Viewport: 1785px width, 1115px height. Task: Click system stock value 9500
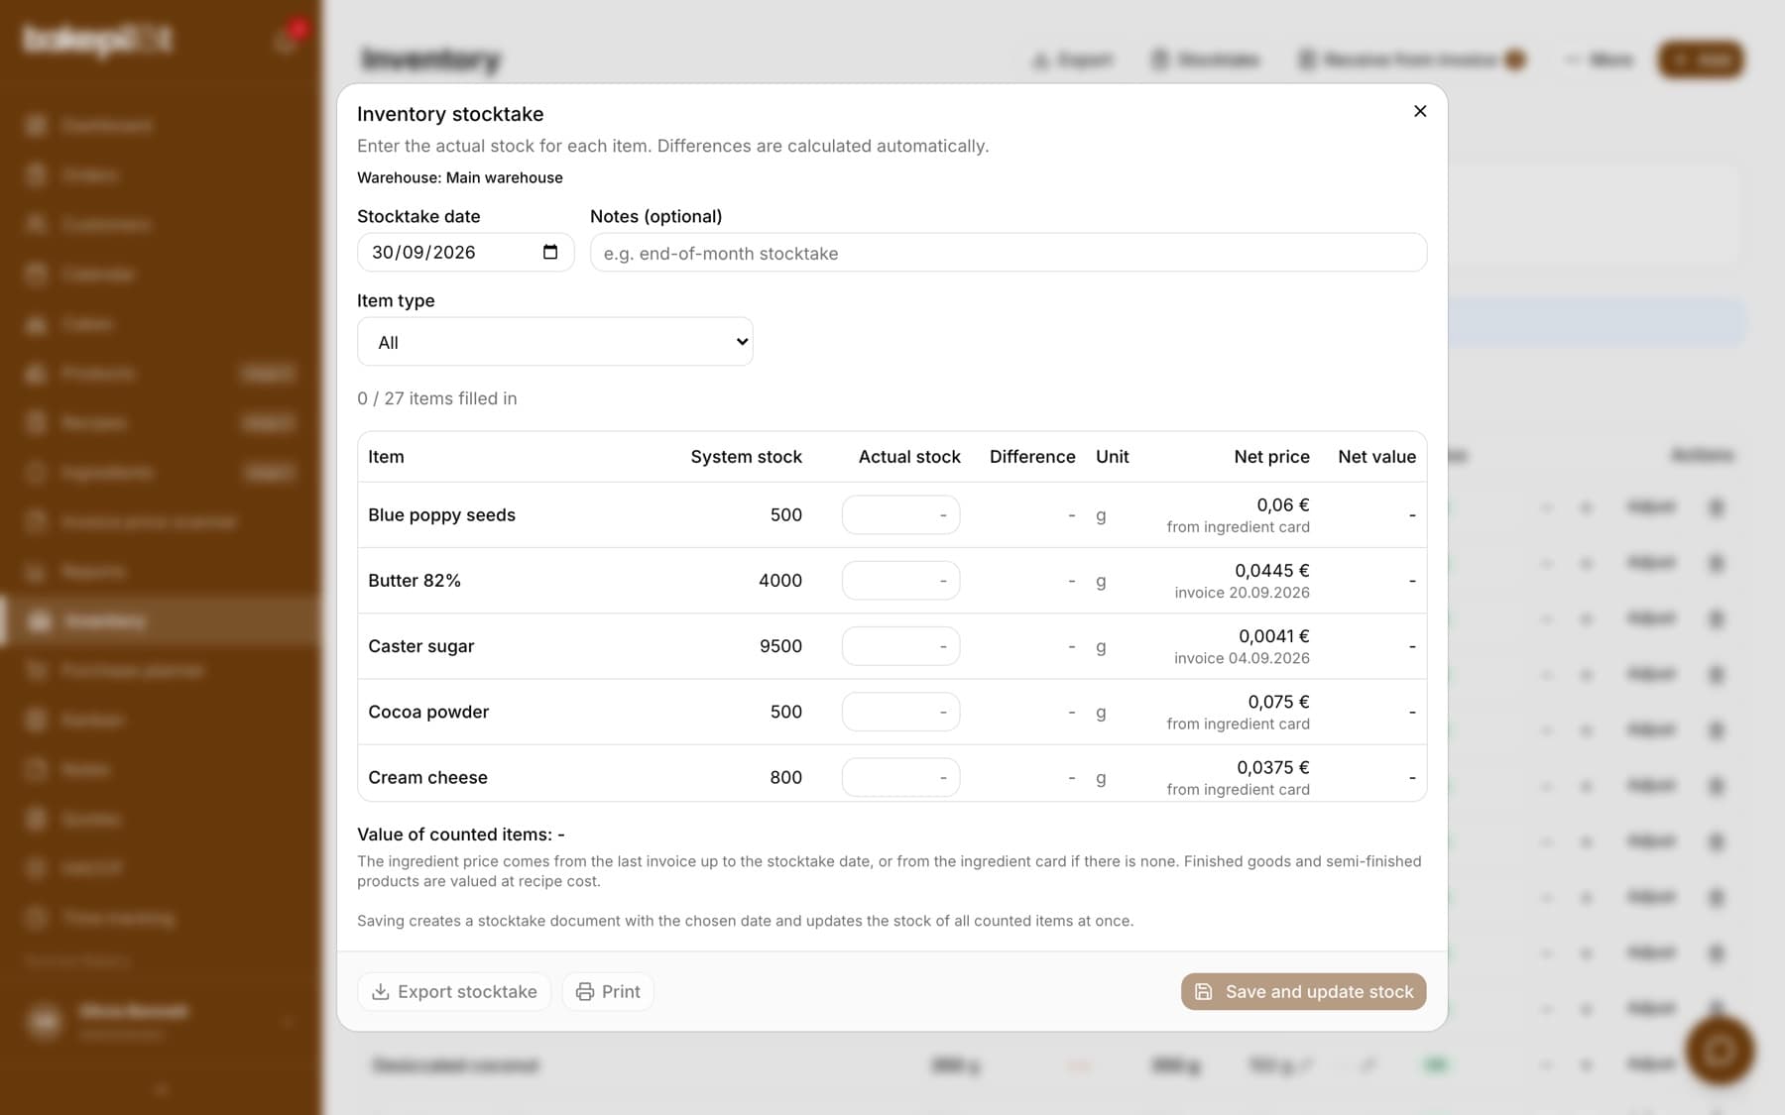[x=780, y=646]
